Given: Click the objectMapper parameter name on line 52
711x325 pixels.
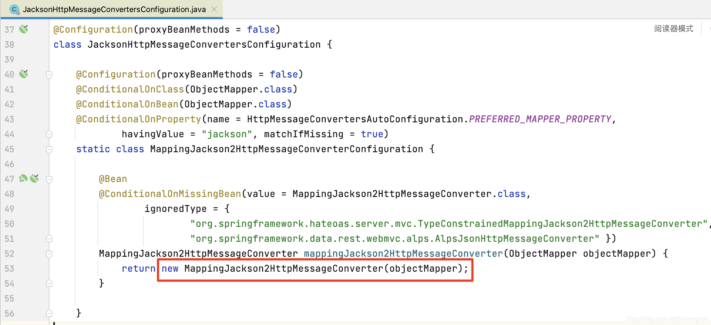Looking at the screenshot, I should [x=617, y=254].
